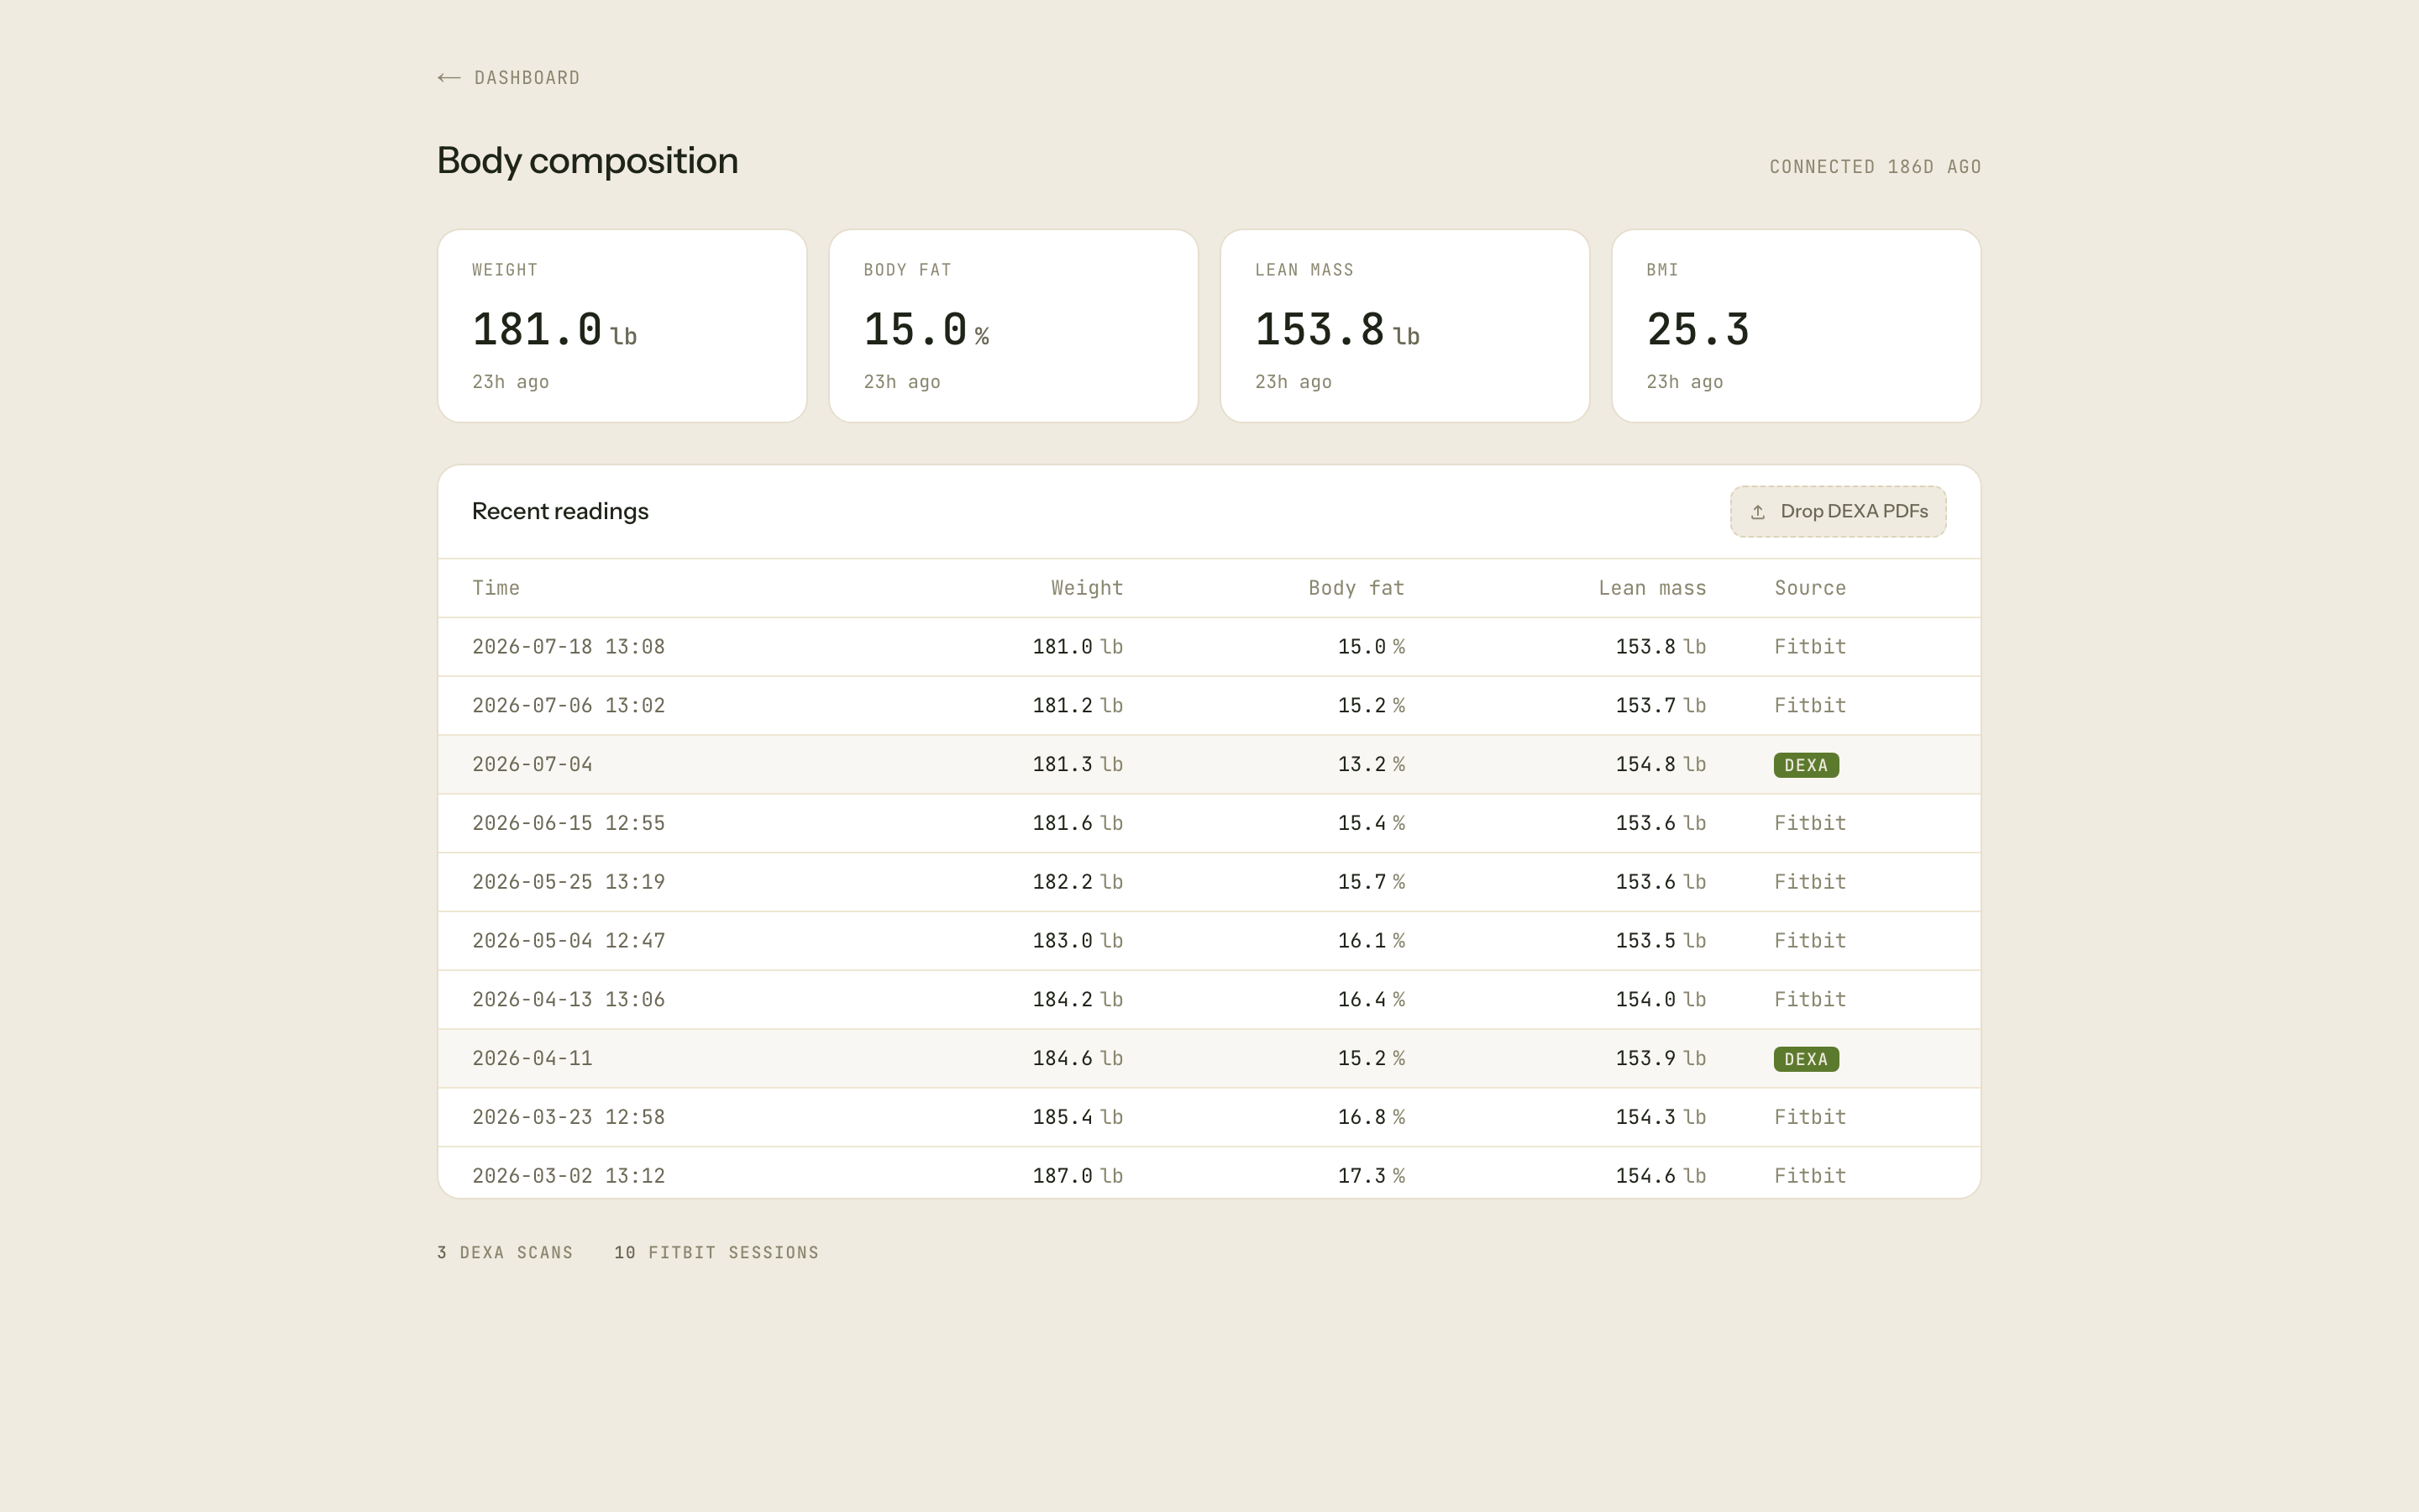Click the Weight column header

1087,588
